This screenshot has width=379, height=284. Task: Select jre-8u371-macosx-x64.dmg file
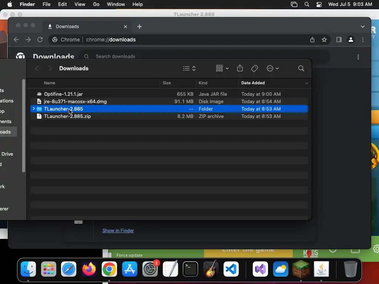169,101
